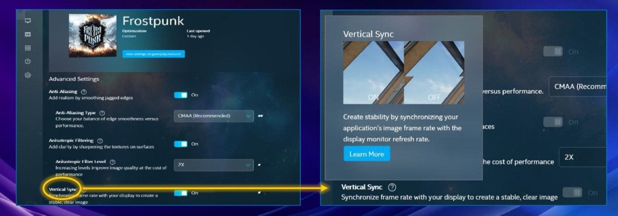Click the Vertical Sync tooltip heading
Image resolution: width=618 pixels, height=216 pixels.
coord(369,34)
